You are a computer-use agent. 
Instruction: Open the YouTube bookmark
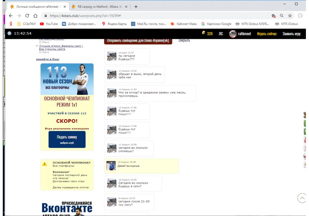pos(49,24)
